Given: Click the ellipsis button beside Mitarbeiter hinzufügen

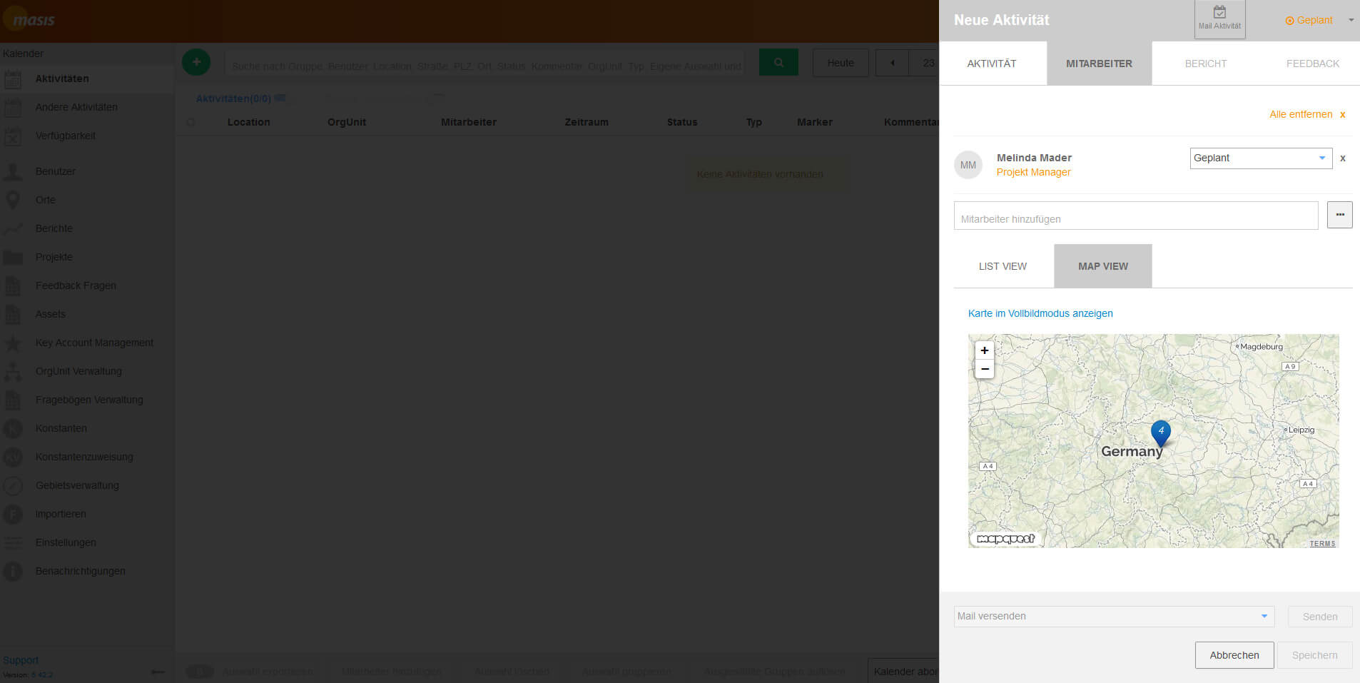Looking at the screenshot, I should point(1339,215).
